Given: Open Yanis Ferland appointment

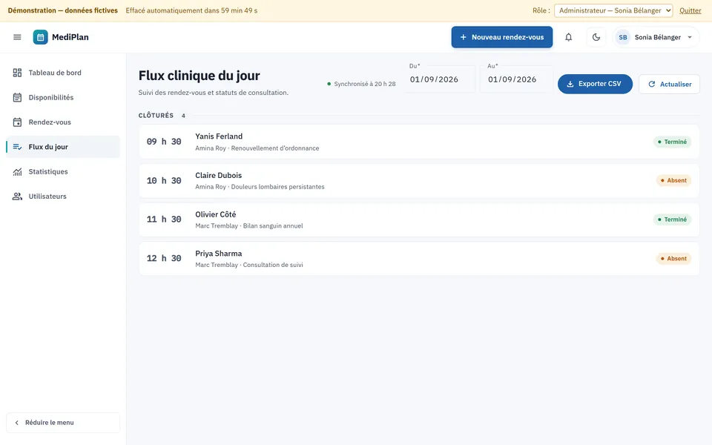Looking at the screenshot, I should click(x=418, y=142).
